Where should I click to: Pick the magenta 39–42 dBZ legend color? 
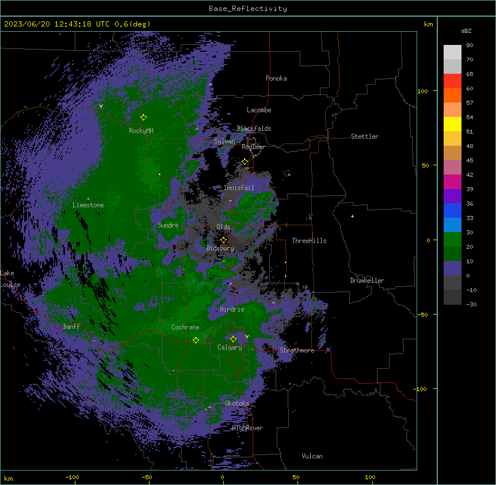click(452, 181)
